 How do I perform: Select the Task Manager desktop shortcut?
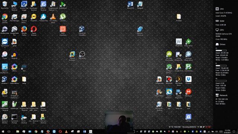click(15, 17)
